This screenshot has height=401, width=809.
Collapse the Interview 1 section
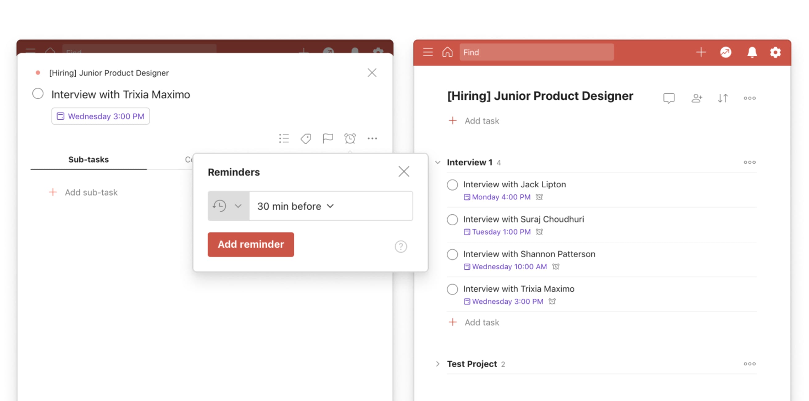click(437, 162)
